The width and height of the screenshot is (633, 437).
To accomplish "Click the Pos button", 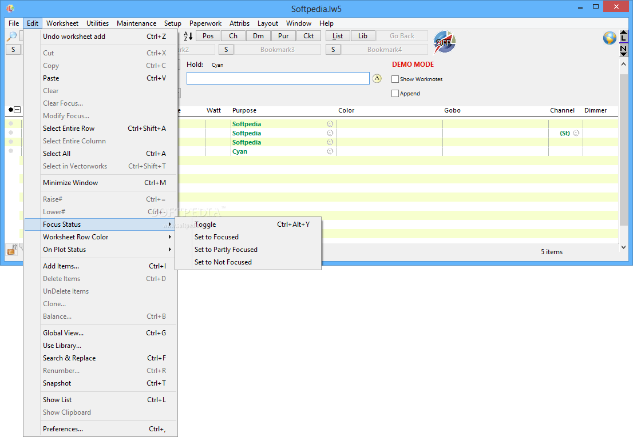I will [208, 36].
